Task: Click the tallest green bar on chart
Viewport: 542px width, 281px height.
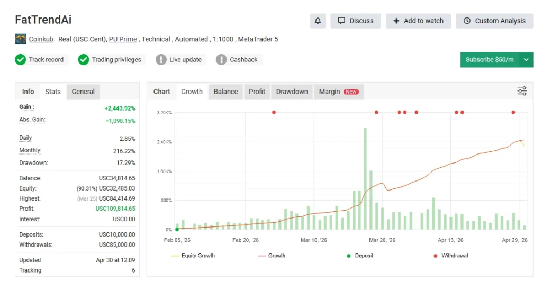Action: point(365,179)
